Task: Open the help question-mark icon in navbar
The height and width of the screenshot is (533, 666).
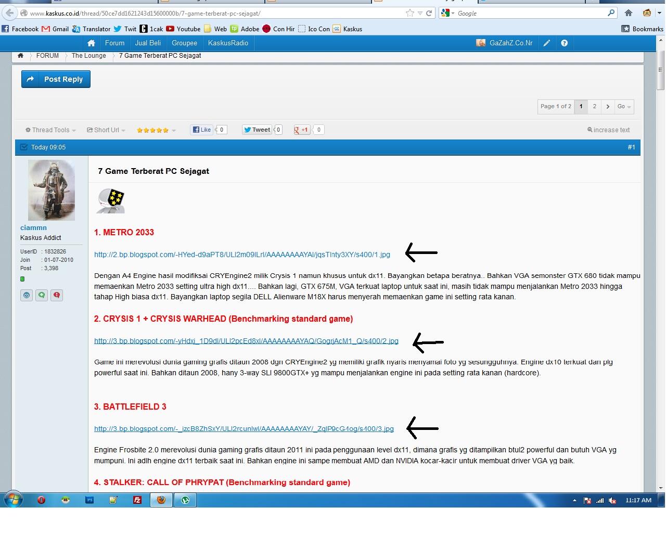Action: [x=565, y=43]
